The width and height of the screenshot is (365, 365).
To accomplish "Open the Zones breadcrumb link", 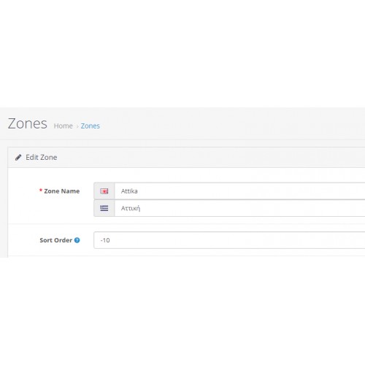I will pos(91,126).
